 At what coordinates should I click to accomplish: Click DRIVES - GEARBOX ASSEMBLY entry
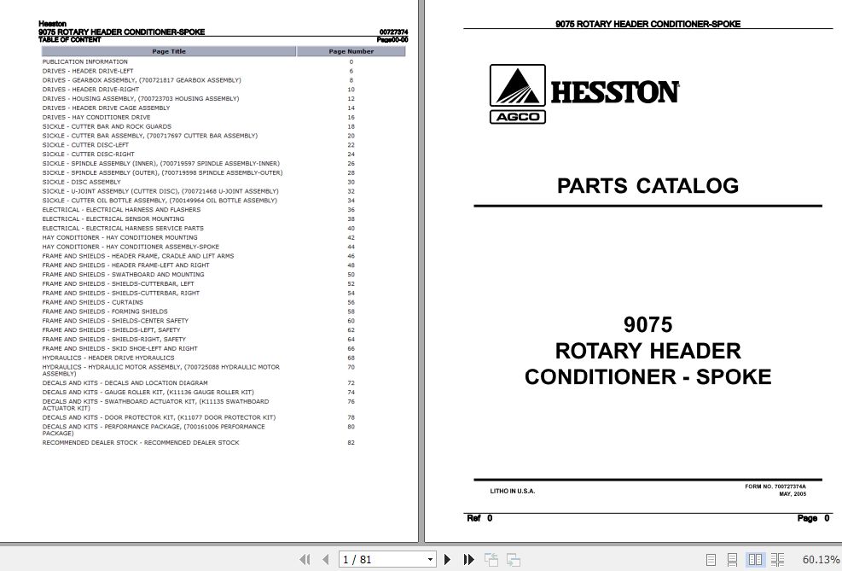[x=142, y=80]
